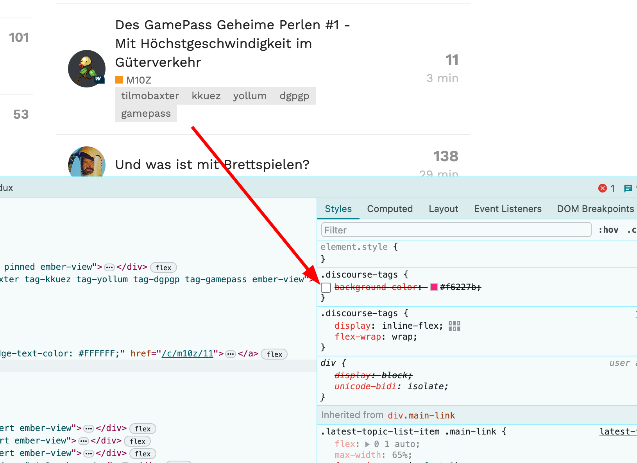637x463 pixels.
Task: Click the gamepass tag
Action: 146,114
